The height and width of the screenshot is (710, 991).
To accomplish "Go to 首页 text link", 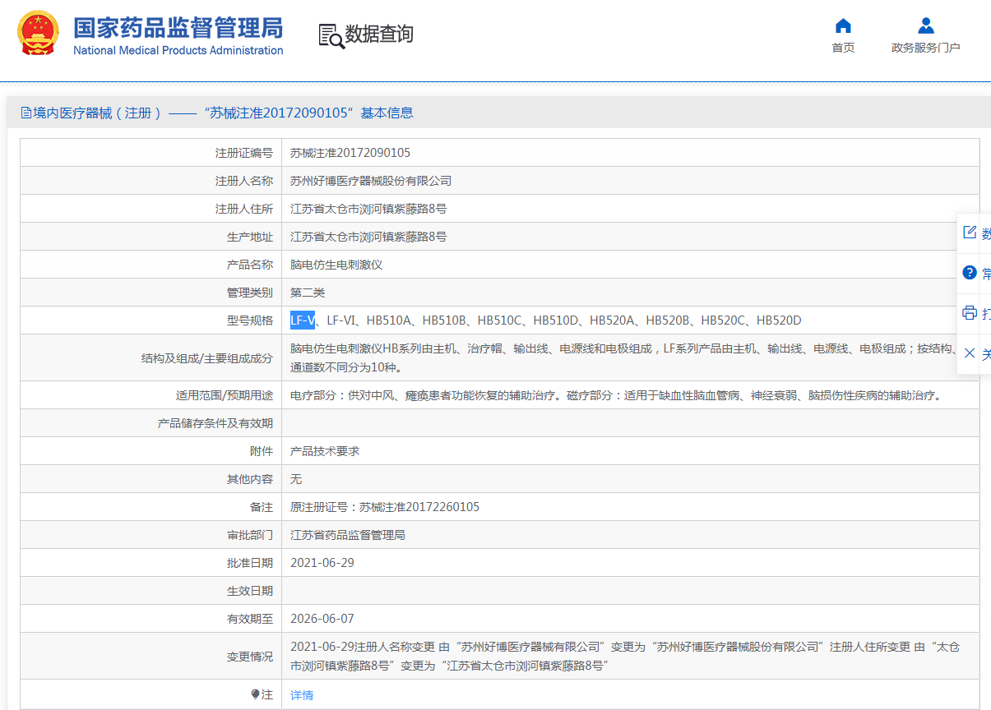I will (x=843, y=48).
